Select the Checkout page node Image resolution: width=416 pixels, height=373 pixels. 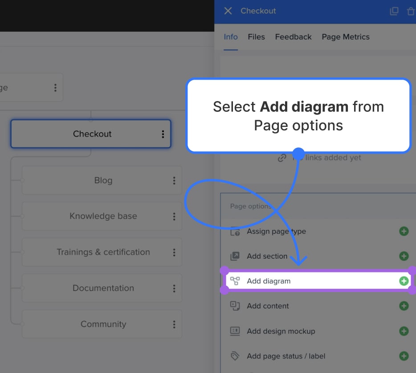[91, 134]
